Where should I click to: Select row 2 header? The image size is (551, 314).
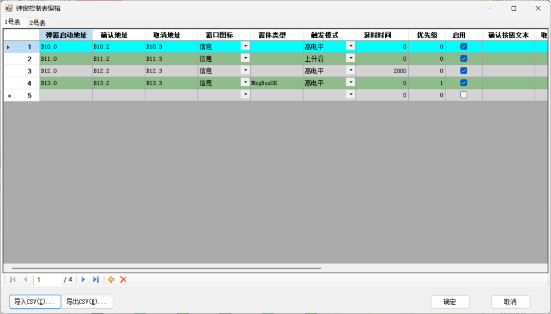[x=22, y=59]
